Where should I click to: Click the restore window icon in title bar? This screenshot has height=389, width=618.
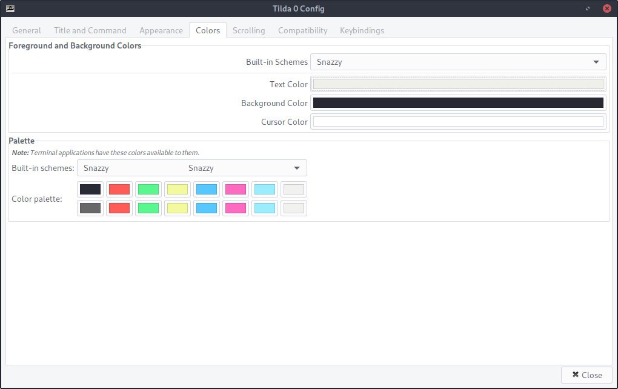pos(588,8)
